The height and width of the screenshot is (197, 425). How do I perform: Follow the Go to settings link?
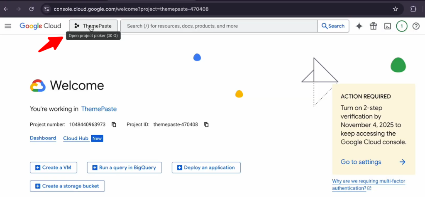[361, 162]
